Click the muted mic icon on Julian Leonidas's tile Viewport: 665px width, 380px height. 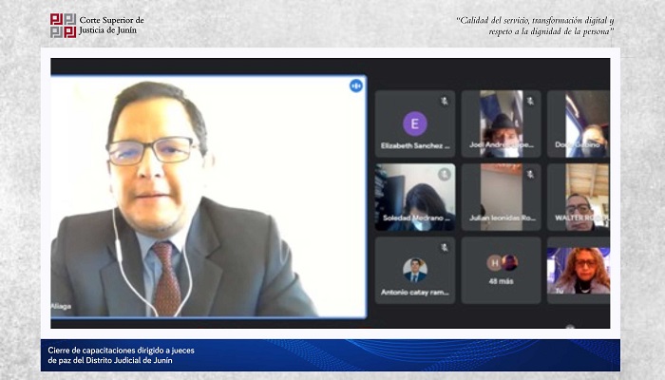530,174
